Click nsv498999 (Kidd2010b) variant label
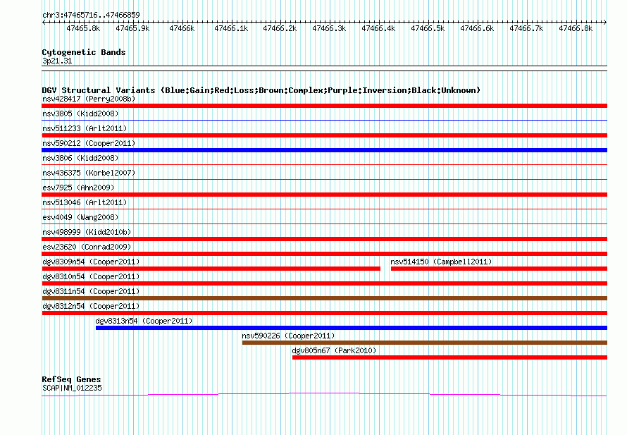Screen dimensions: 627x435 point(87,232)
